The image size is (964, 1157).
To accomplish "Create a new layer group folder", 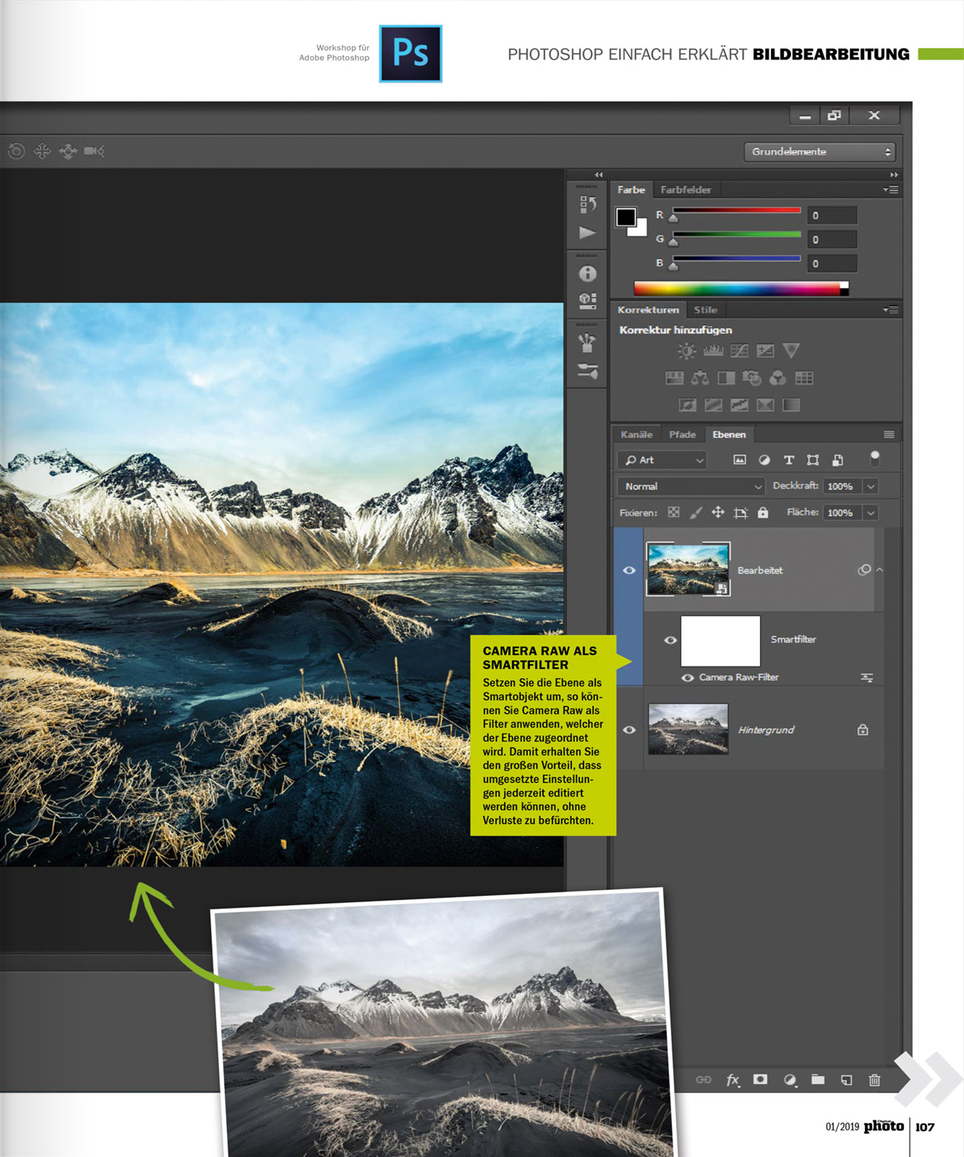I will coord(817,1080).
